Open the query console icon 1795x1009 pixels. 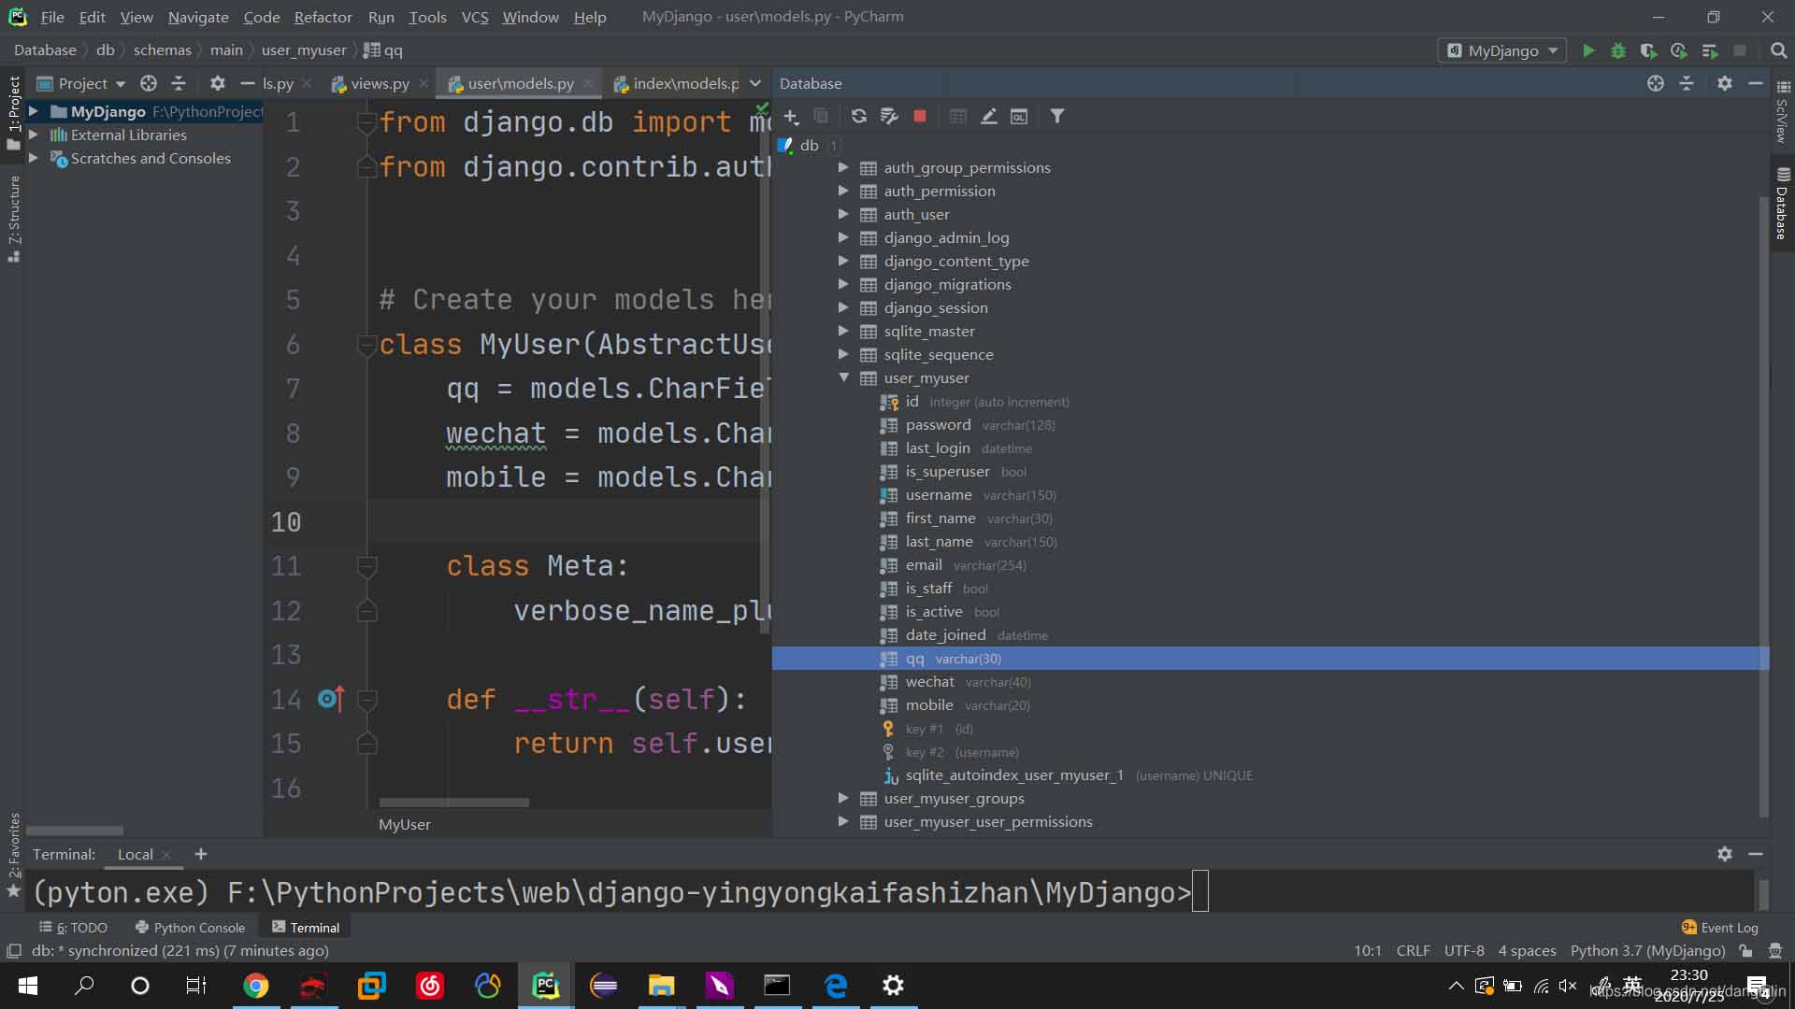click(1019, 116)
